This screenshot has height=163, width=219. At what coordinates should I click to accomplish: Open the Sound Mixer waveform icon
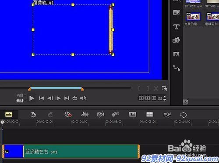[85, 115]
